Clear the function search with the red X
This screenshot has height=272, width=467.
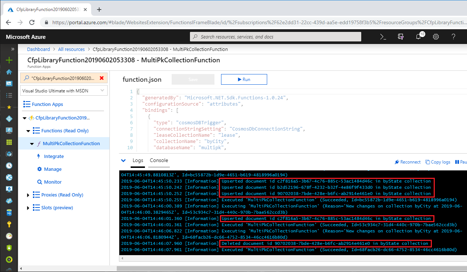coord(101,78)
